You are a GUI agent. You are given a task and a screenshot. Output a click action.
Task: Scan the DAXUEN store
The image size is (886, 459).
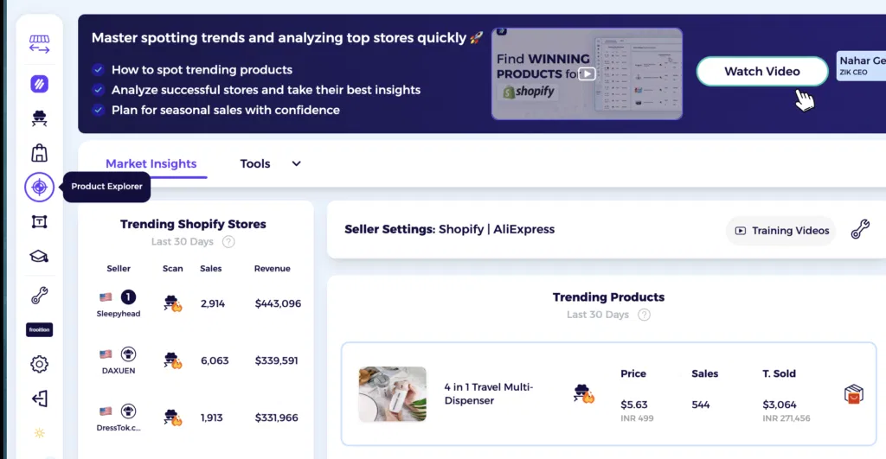[x=172, y=360]
